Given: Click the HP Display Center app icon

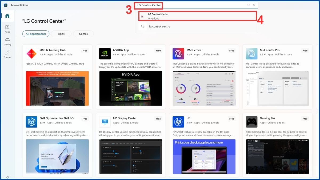Looking at the screenshot, I should tap(105, 122).
